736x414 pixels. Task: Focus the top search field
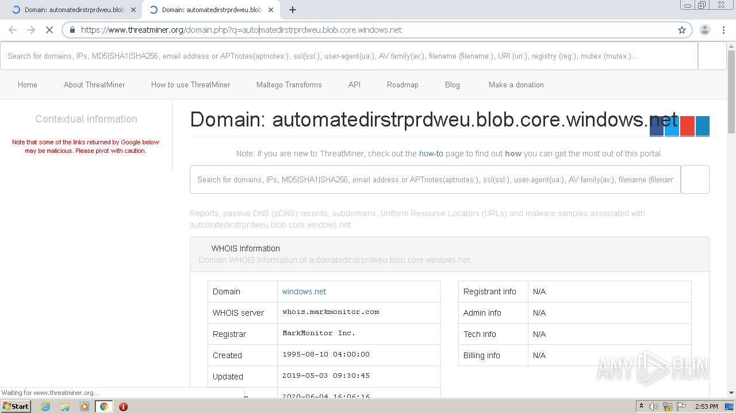point(349,56)
